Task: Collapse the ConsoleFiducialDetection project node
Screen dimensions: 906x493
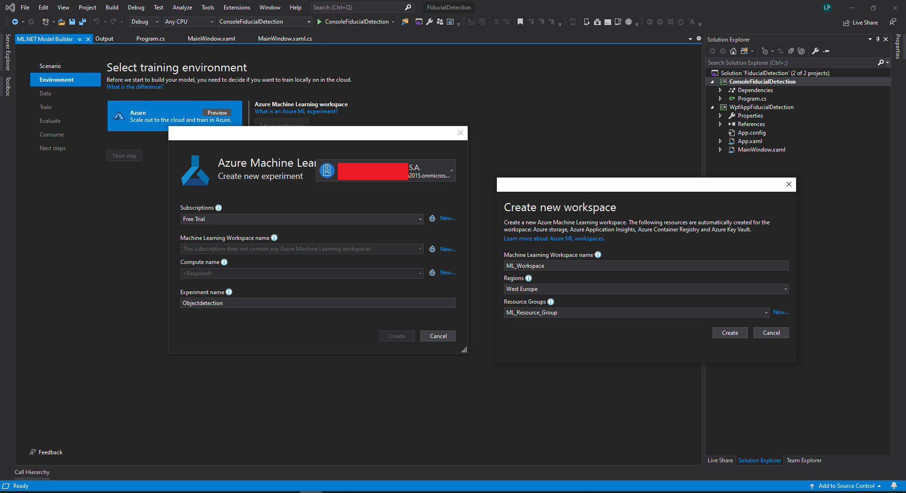Action: 712,82
